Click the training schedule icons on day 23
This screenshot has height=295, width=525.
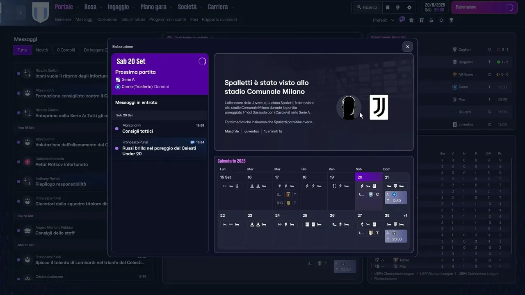(x=258, y=225)
